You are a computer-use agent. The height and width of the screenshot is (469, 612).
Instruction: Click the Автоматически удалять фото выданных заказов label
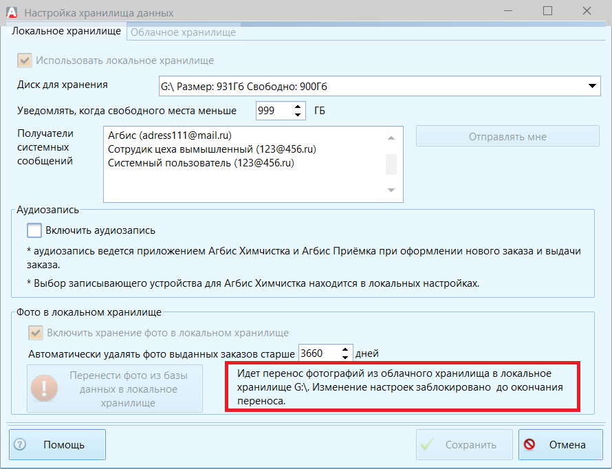(x=162, y=354)
